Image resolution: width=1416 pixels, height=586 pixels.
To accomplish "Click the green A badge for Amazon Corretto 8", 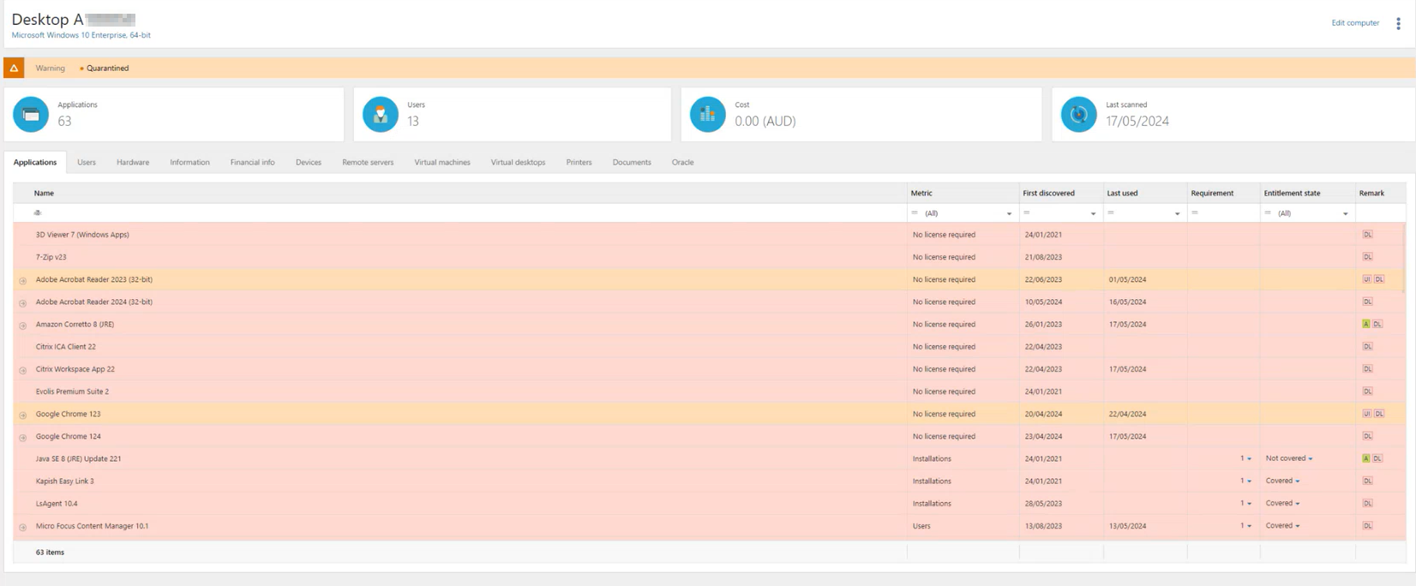I will [x=1366, y=324].
